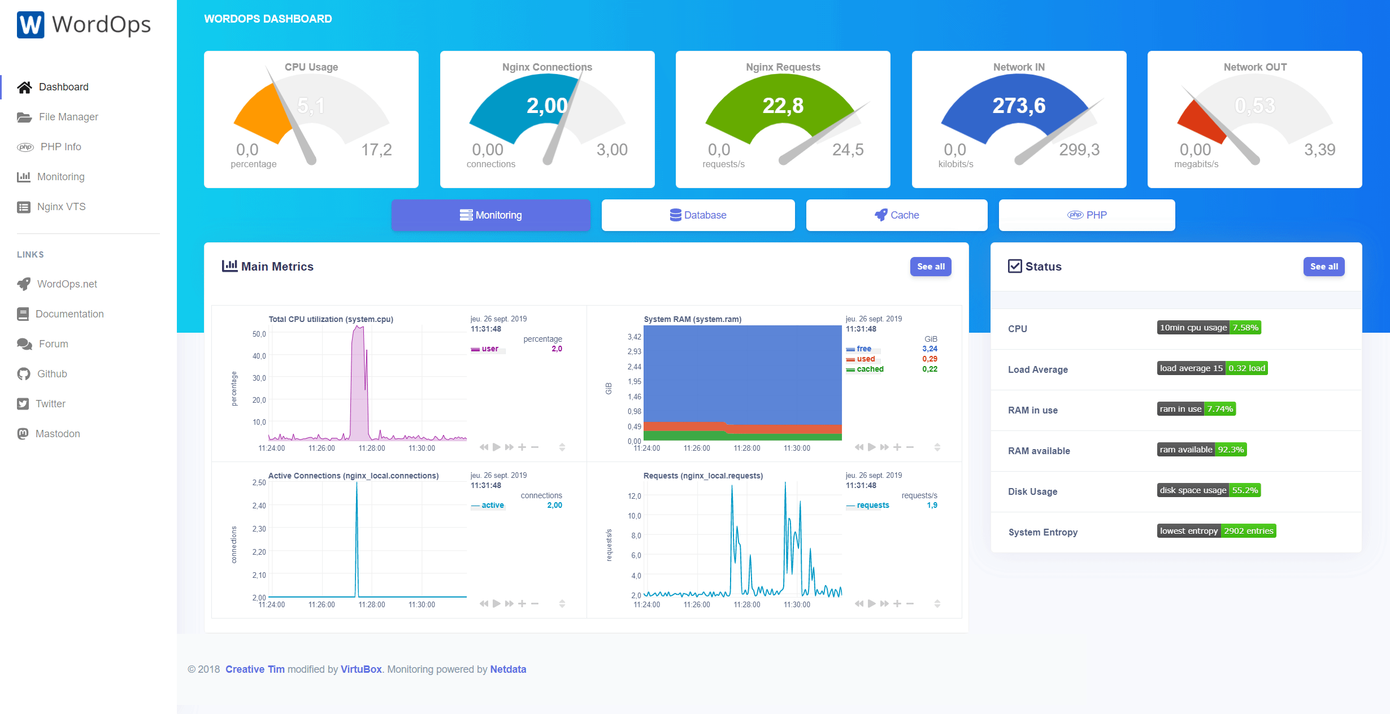Switch to the Cache tab
Screen dimensions: 1390x714
(x=897, y=215)
